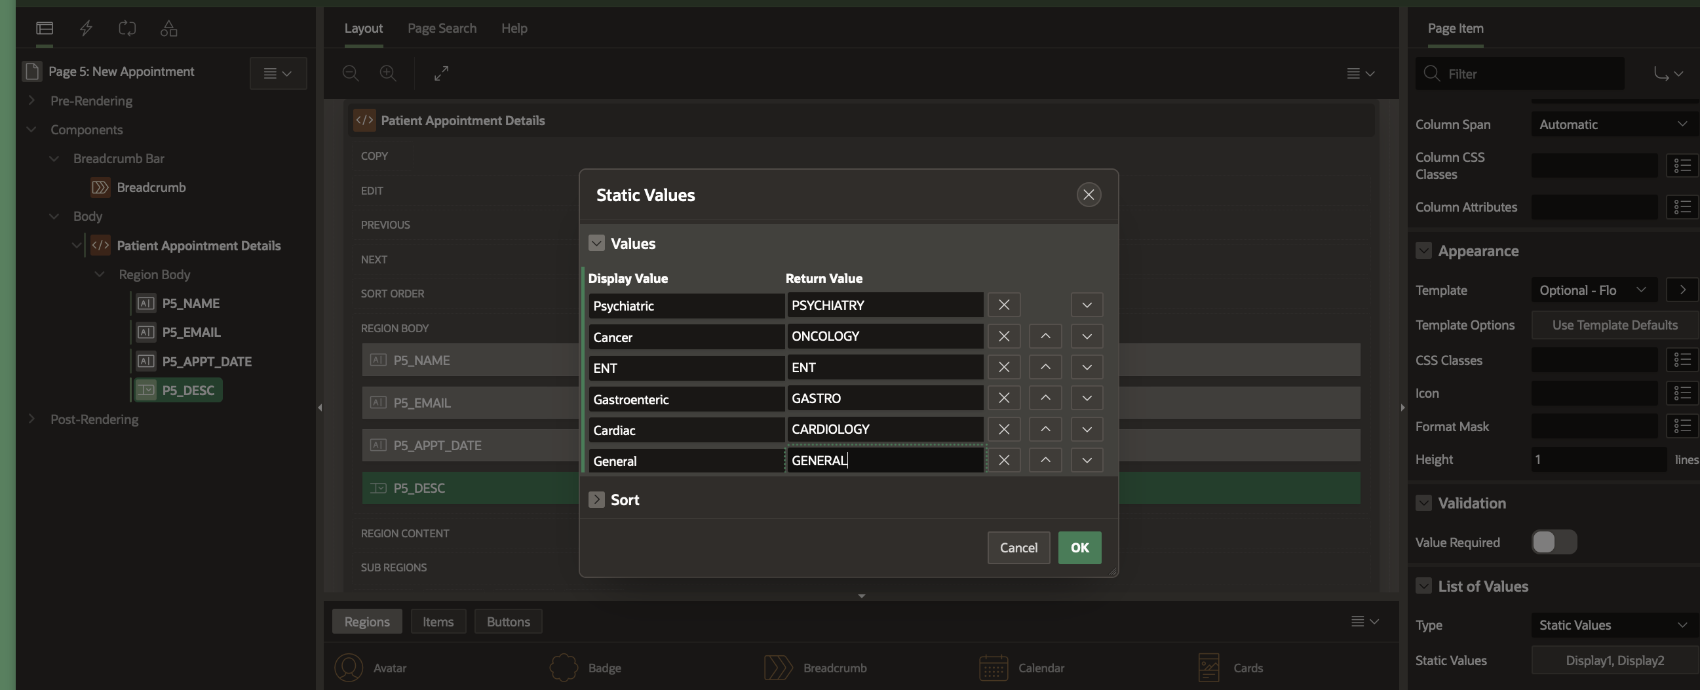Open the List of Values Type dropdown
Viewport: 1700px width, 690px height.
[1613, 625]
